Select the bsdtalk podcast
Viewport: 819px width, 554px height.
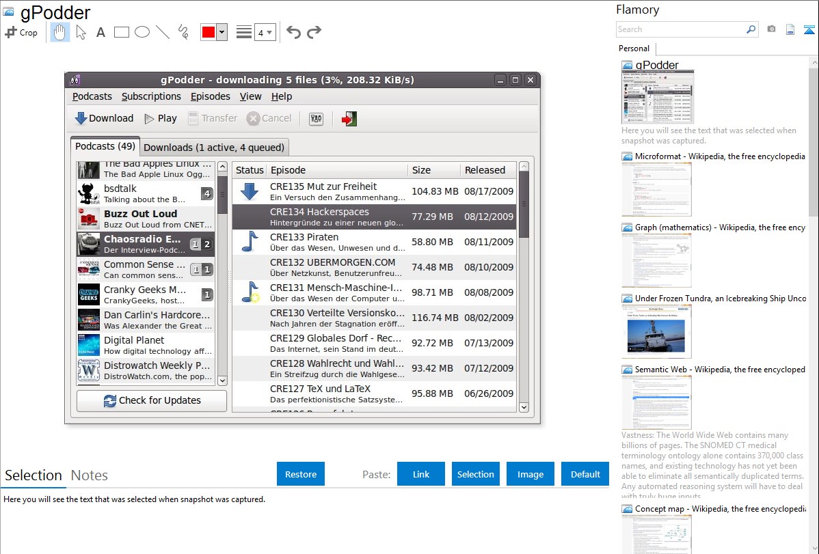coord(146,194)
